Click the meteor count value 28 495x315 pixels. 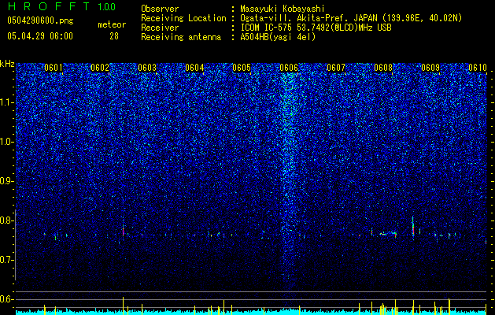click(114, 36)
